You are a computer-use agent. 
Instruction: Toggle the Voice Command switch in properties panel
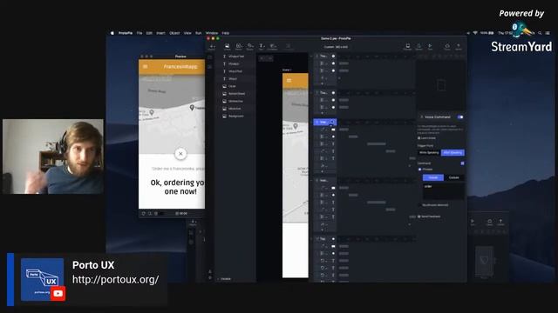pyautogui.click(x=460, y=117)
